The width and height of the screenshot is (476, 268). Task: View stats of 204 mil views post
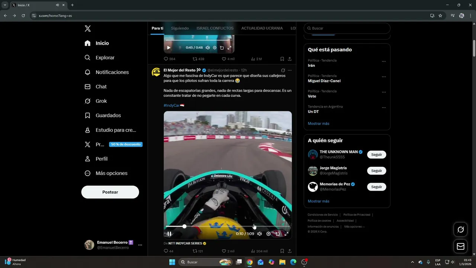tap(259, 251)
